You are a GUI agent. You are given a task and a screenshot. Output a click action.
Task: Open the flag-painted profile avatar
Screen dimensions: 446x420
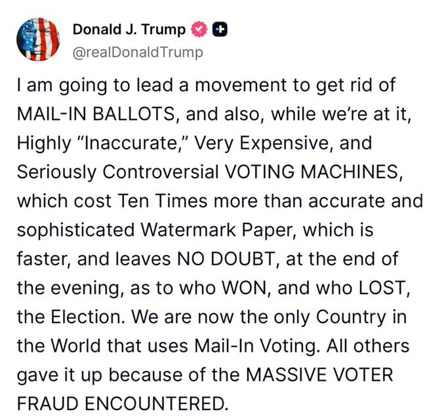coord(38,39)
